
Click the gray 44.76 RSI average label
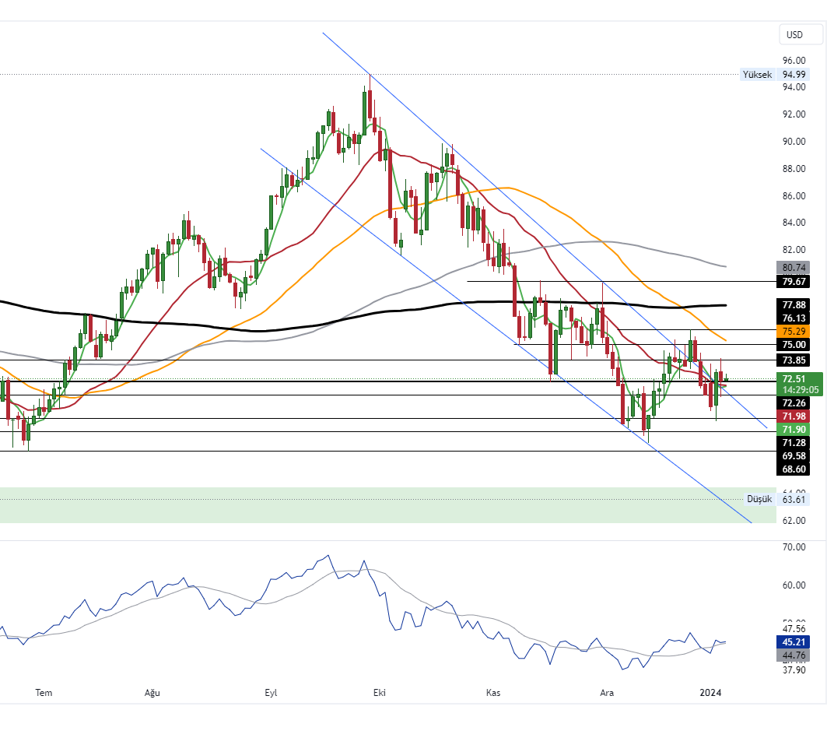pos(794,655)
